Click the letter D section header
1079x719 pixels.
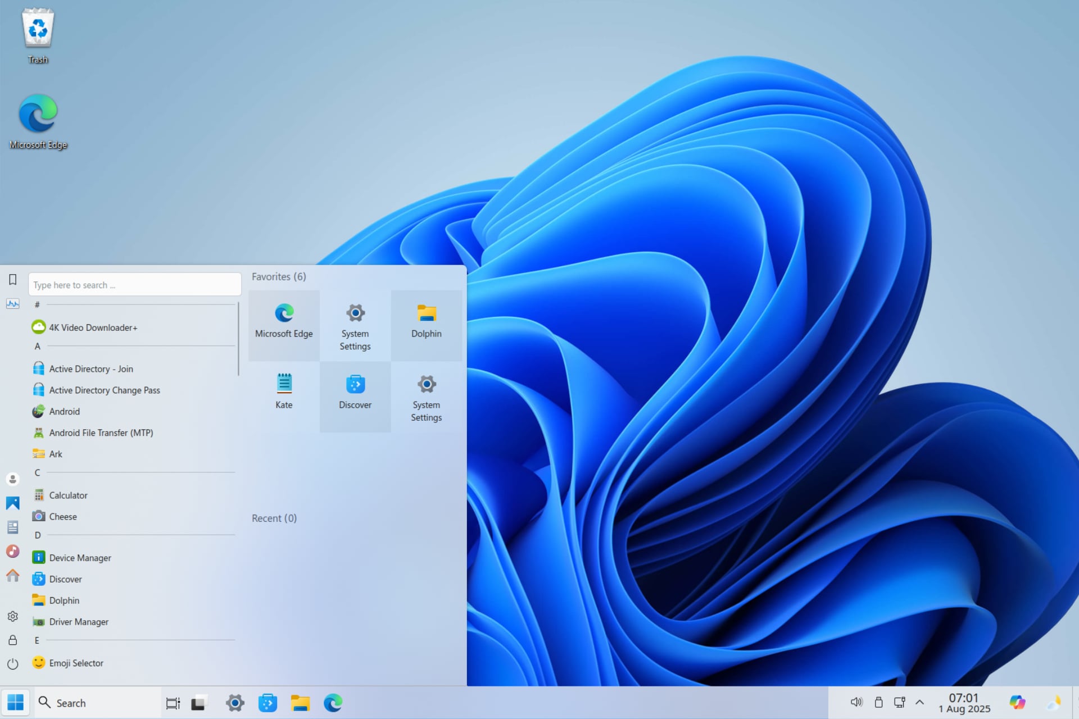pos(37,535)
